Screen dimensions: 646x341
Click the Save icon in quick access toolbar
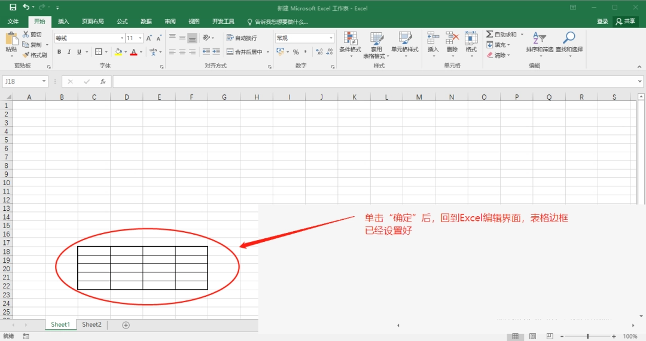pos(13,7)
